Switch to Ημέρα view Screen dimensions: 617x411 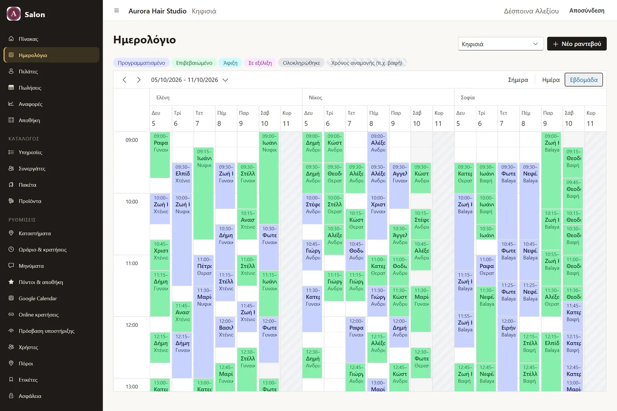tap(550, 80)
